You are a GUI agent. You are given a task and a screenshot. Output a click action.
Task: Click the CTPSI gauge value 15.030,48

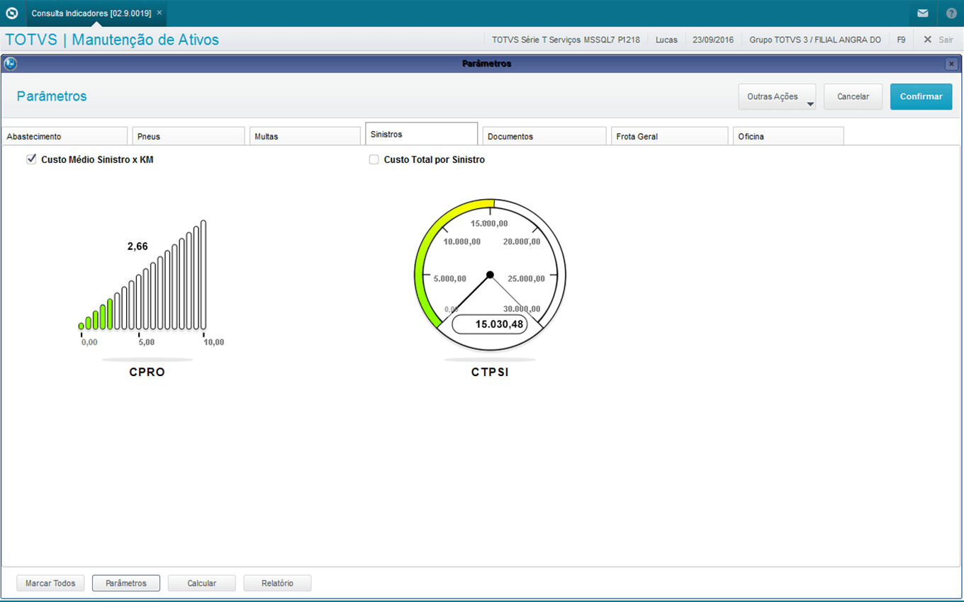[491, 324]
